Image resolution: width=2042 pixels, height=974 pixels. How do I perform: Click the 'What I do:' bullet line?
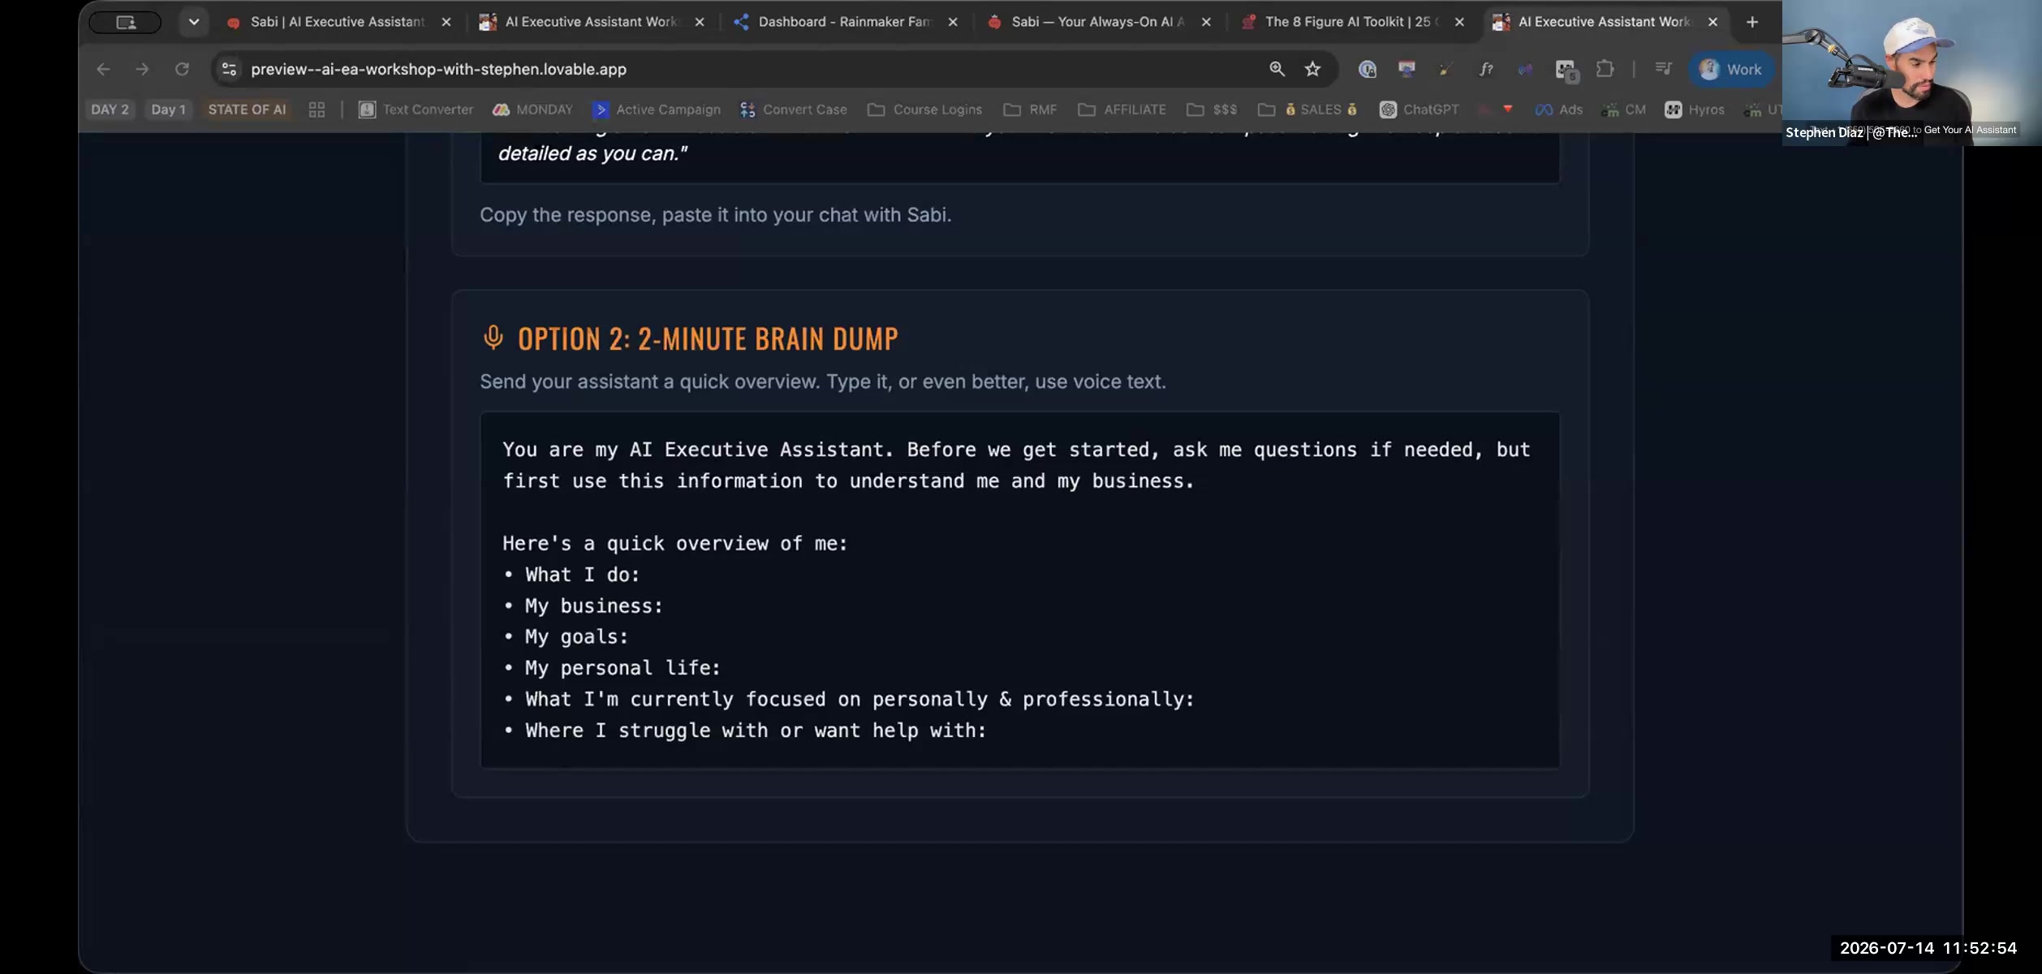571,575
